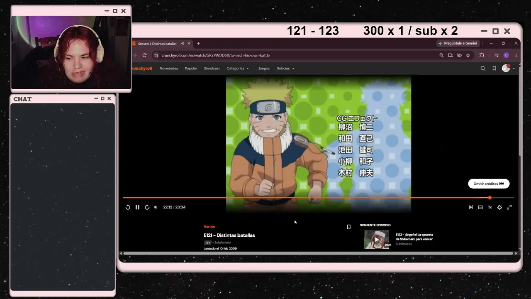Skip forward using the forward-skip icon
This screenshot has height=299, width=531.
(x=147, y=207)
